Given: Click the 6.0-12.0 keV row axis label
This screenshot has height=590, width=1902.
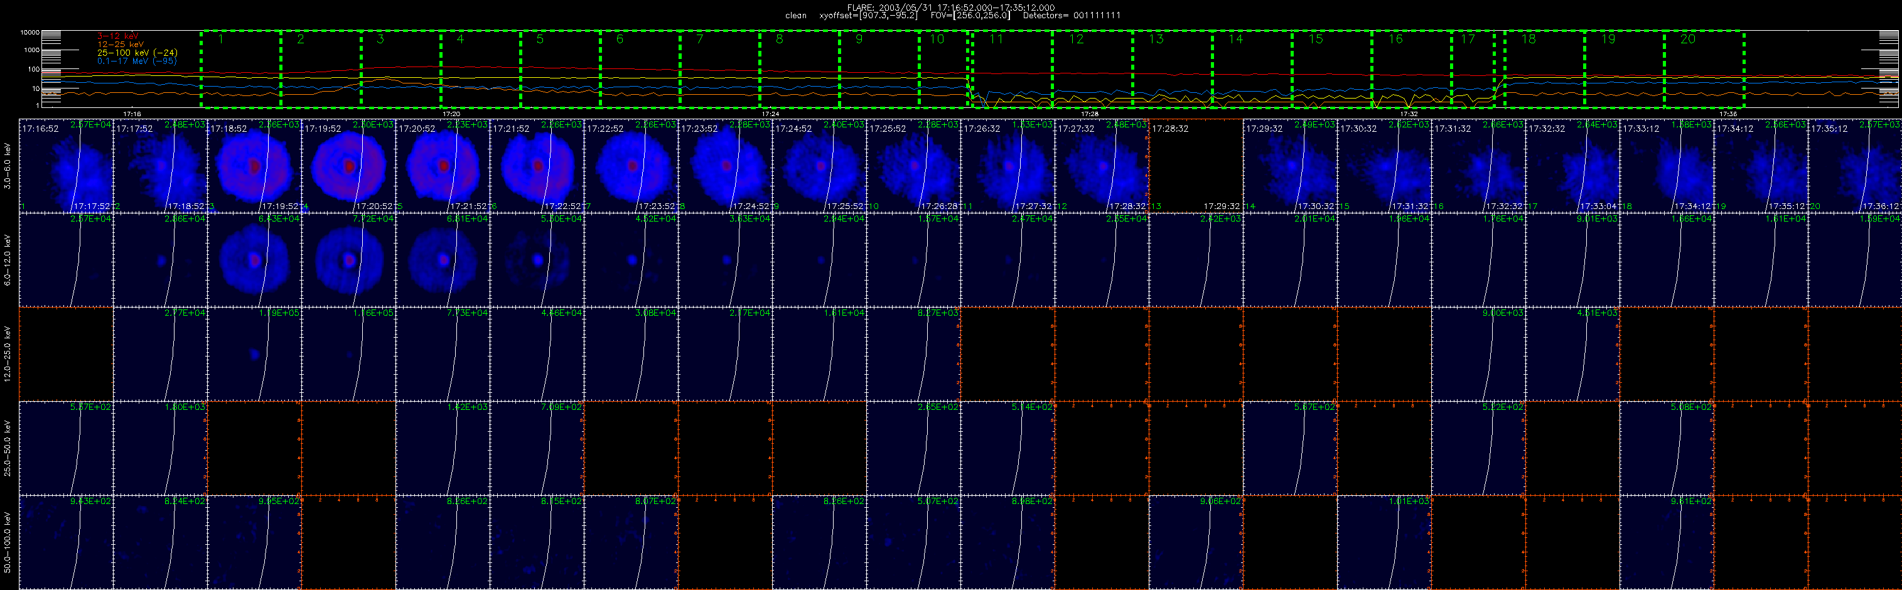Looking at the screenshot, I should click(x=8, y=260).
